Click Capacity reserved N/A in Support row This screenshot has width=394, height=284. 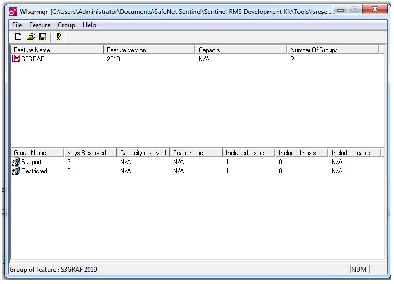[125, 162]
